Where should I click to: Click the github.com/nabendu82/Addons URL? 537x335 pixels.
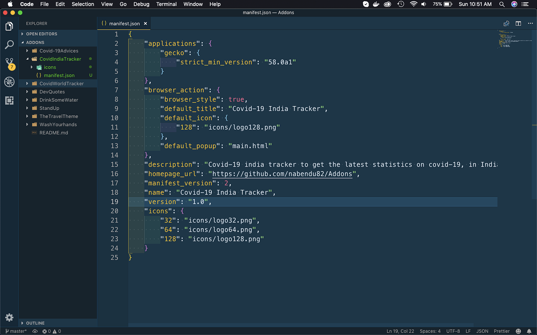tap(282, 174)
